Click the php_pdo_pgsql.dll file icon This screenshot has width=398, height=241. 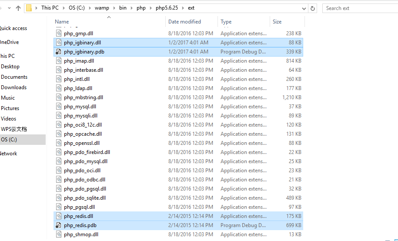click(59, 189)
